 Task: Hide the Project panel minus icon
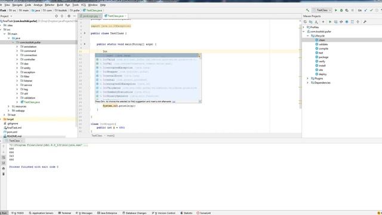click(74, 16)
